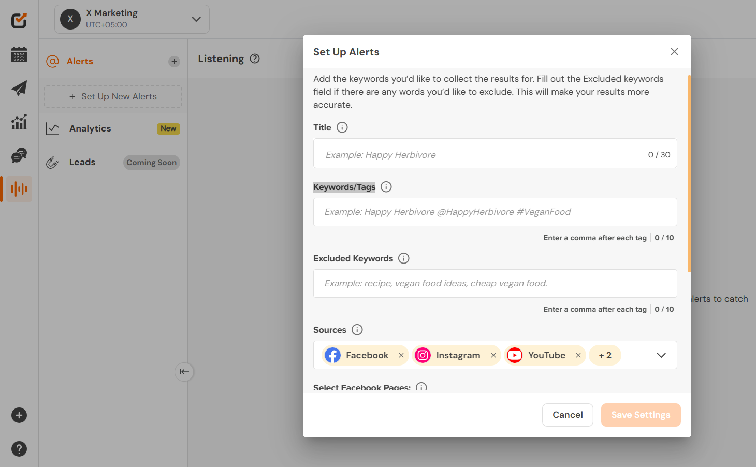Viewport: 756px width, 467px height.
Task: Click the dialog orange scrollbar
Action: pos(689,173)
